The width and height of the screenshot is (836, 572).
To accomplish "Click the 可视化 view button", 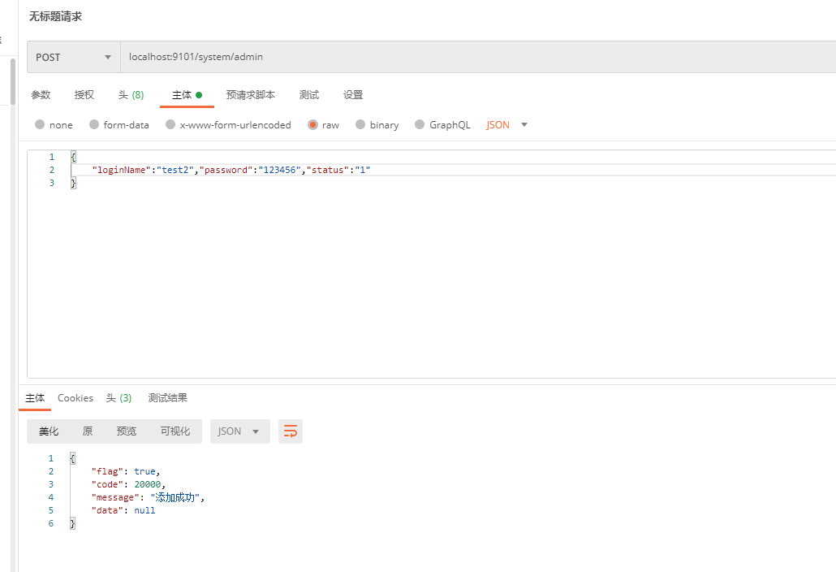I will [175, 431].
